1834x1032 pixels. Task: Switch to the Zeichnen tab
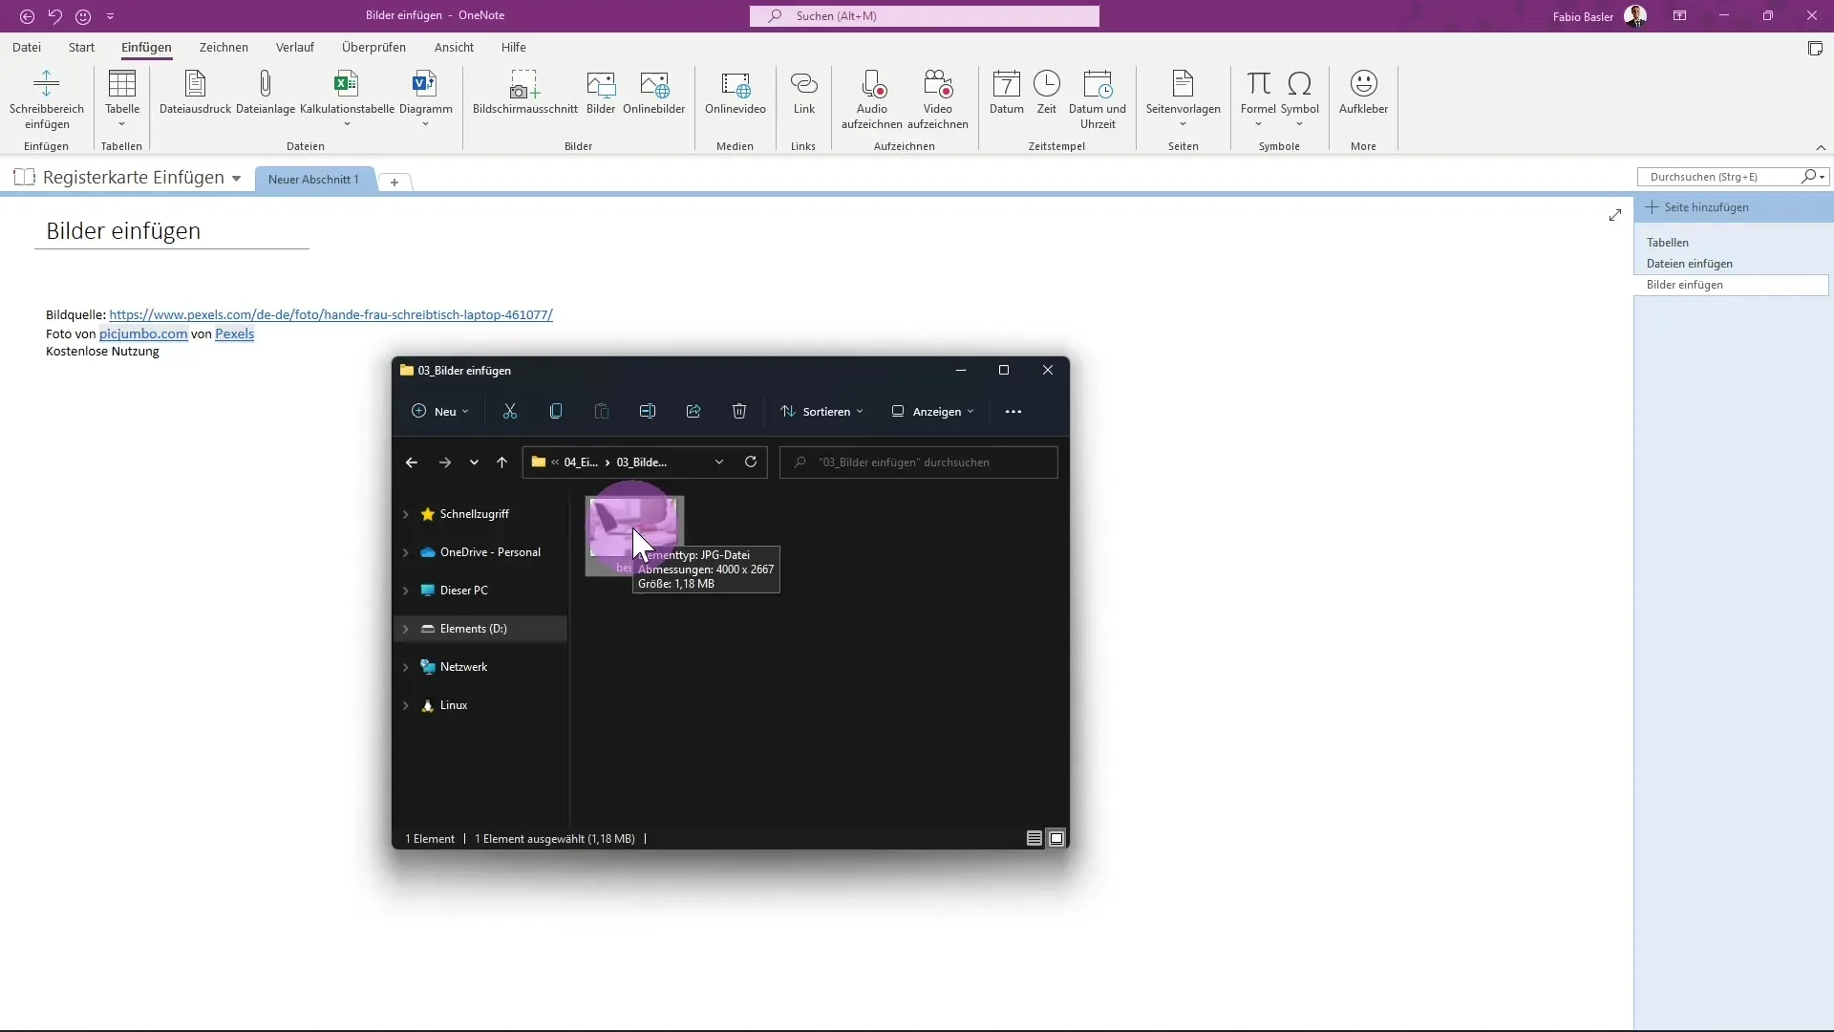[224, 47]
